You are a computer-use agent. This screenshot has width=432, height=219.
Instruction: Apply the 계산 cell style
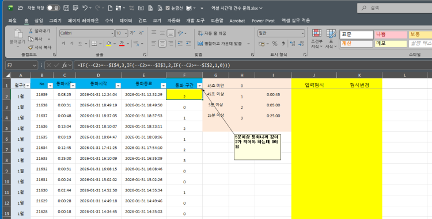pyautogui.click(x=357, y=44)
